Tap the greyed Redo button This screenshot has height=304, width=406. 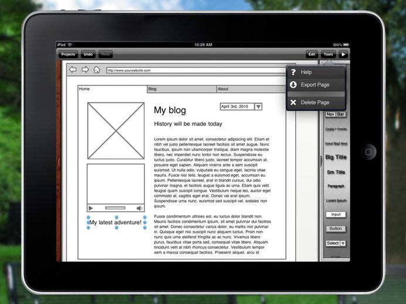pos(105,54)
